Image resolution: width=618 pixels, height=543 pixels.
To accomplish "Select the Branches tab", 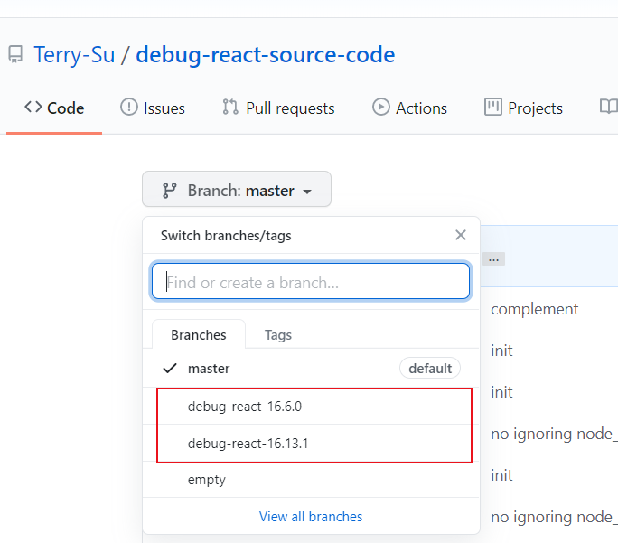I will 199,334.
